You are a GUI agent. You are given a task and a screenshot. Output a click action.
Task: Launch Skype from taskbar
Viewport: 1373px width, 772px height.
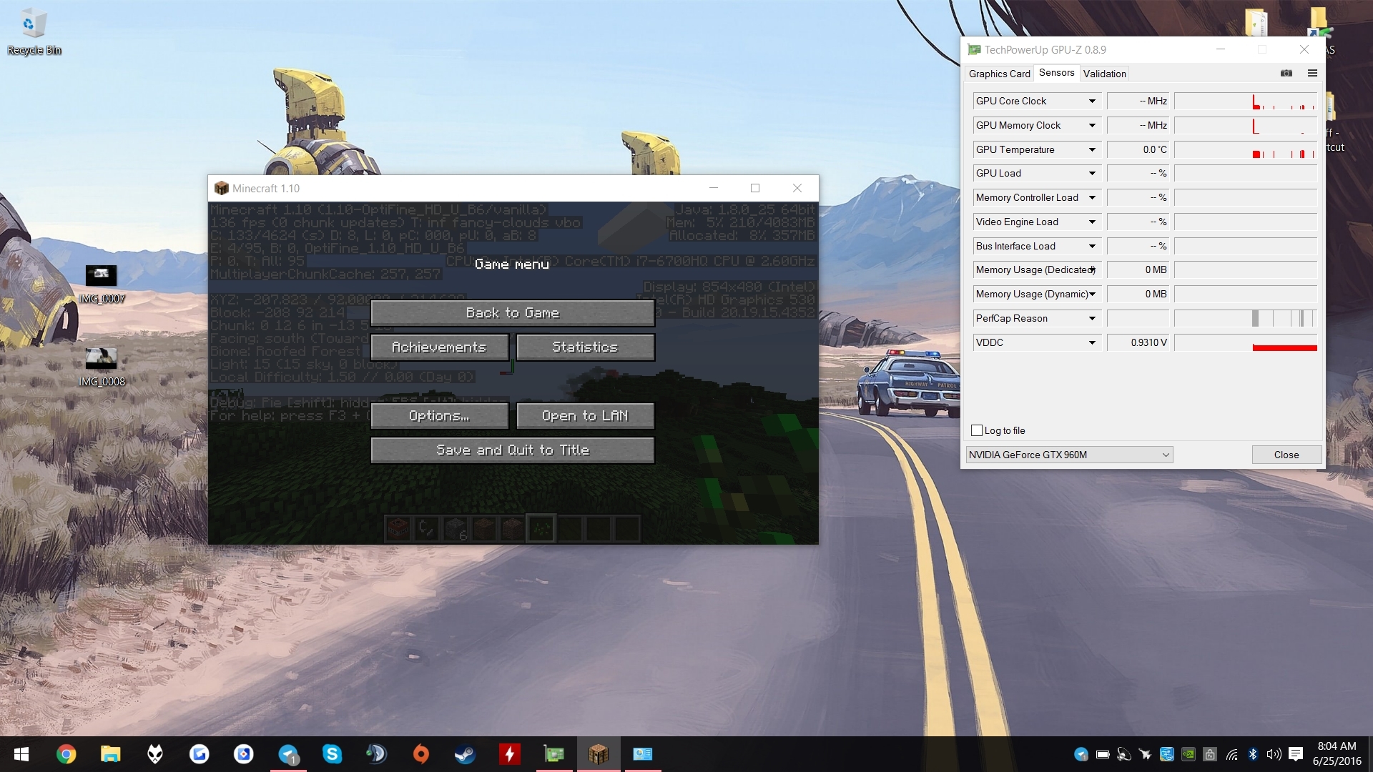pos(332,754)
